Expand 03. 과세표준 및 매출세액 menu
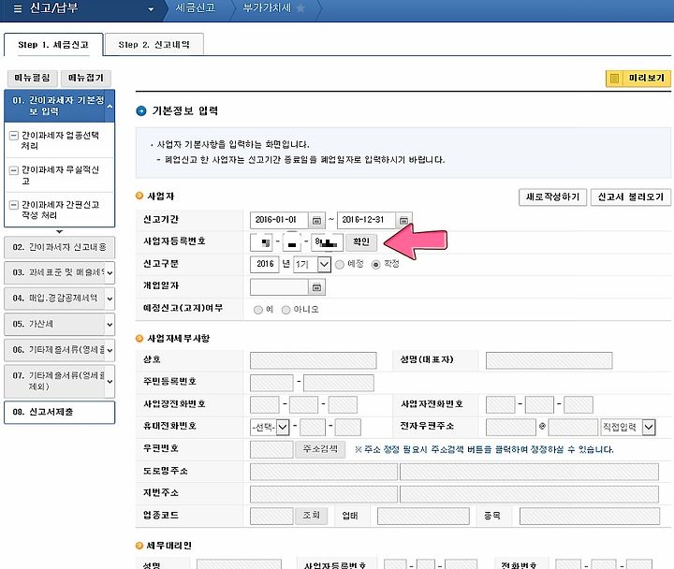The image size is (674, 569). 110,273
